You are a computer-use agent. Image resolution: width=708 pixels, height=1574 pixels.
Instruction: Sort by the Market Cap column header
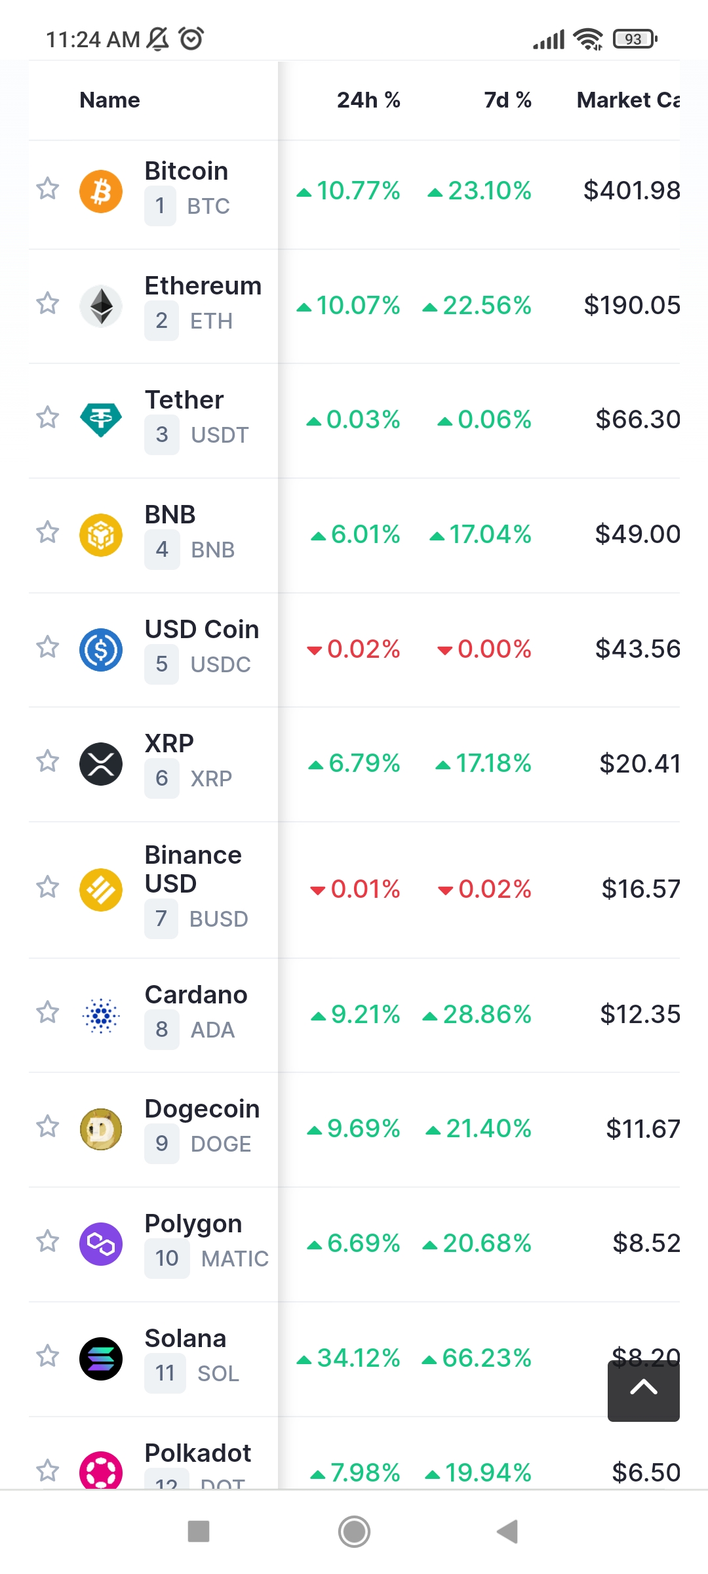point(627,100)
